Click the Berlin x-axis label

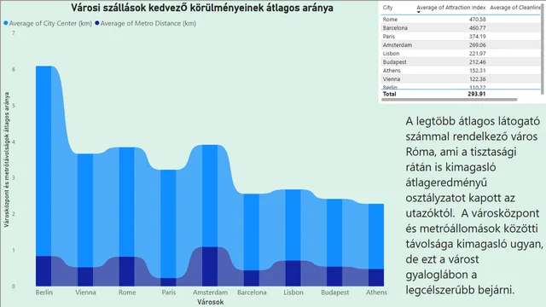tap(44, 293)
